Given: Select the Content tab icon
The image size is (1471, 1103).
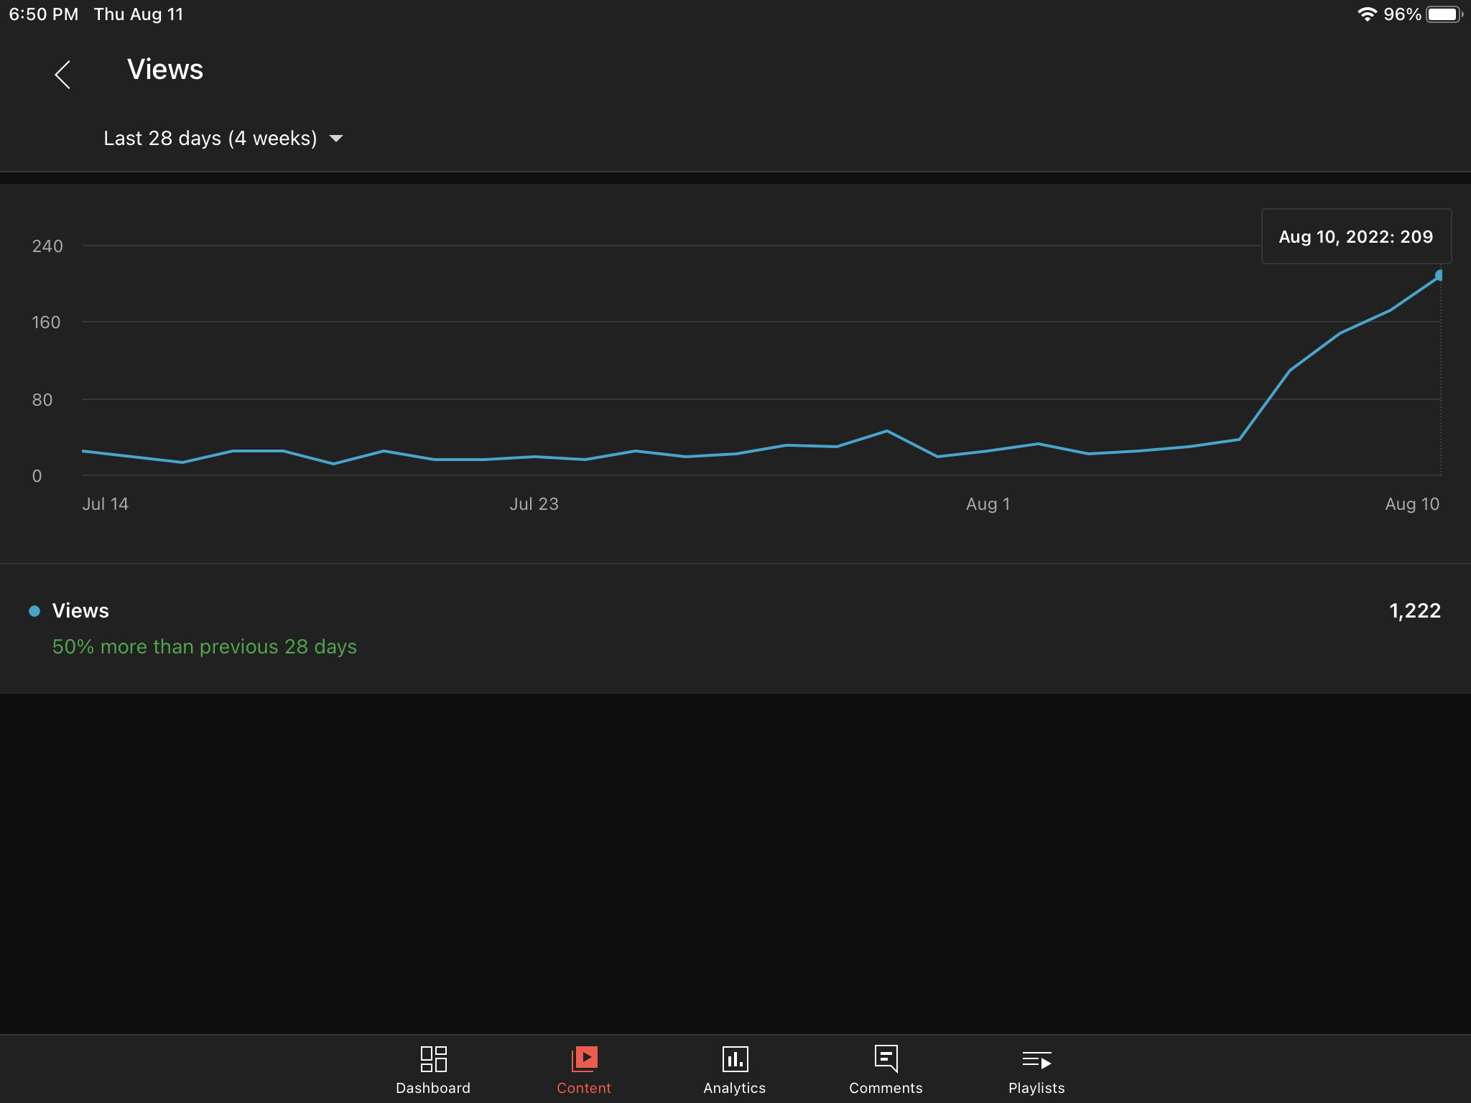Looking at the screenshot, I should pos(584,1058).
